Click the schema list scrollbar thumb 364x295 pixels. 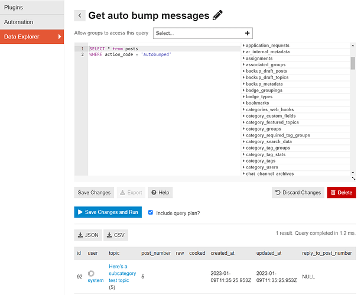[353, 63]
